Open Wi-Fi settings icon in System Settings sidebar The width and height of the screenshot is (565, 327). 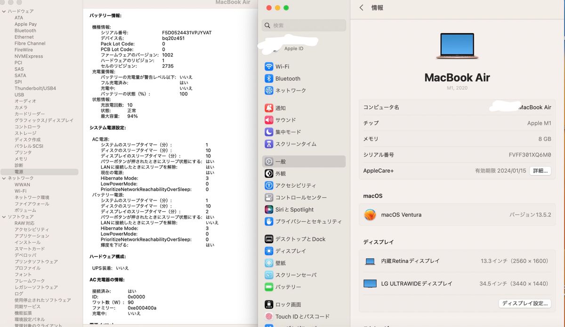point(269,67)
